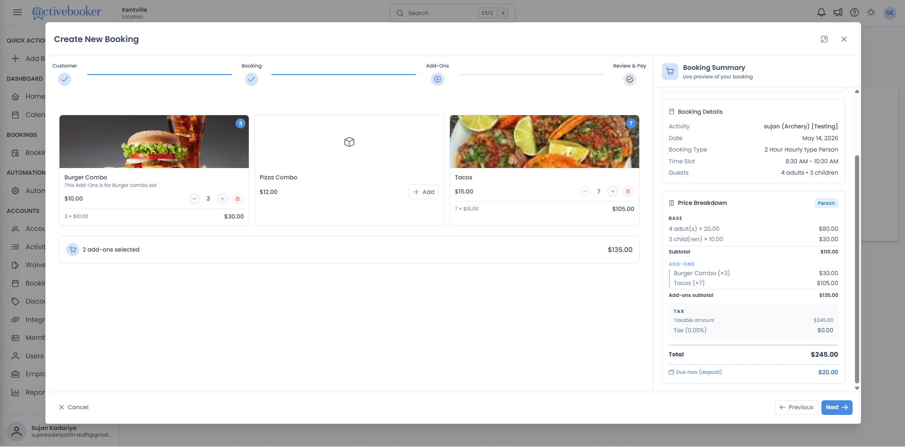Click the Employees icon in sidebar

coord(16,374)
